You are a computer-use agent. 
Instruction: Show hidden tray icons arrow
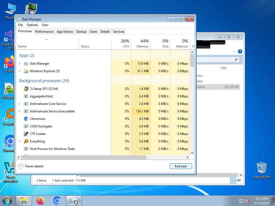point(235,201)
